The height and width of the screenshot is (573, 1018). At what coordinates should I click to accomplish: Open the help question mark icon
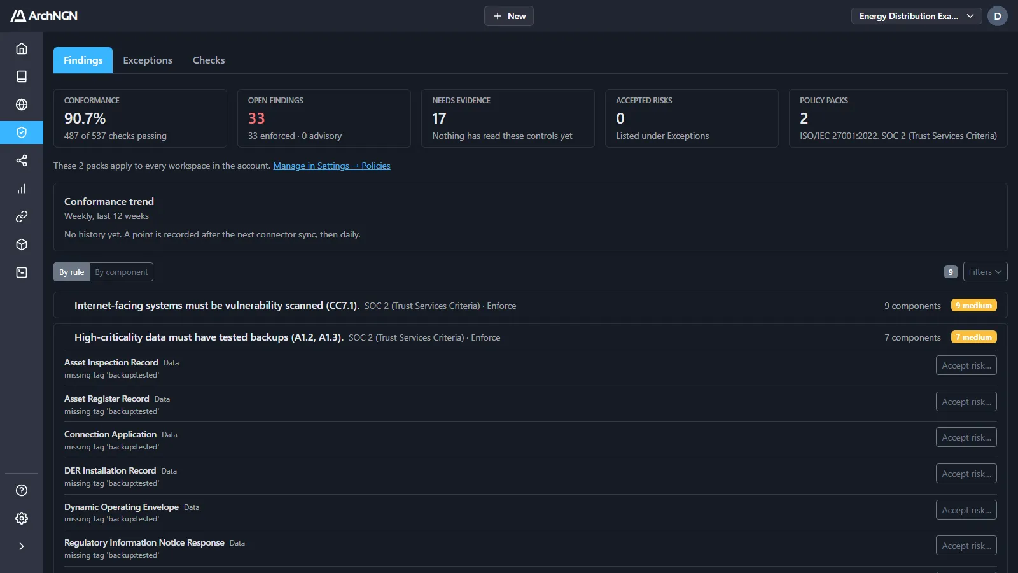pos(22,490)
